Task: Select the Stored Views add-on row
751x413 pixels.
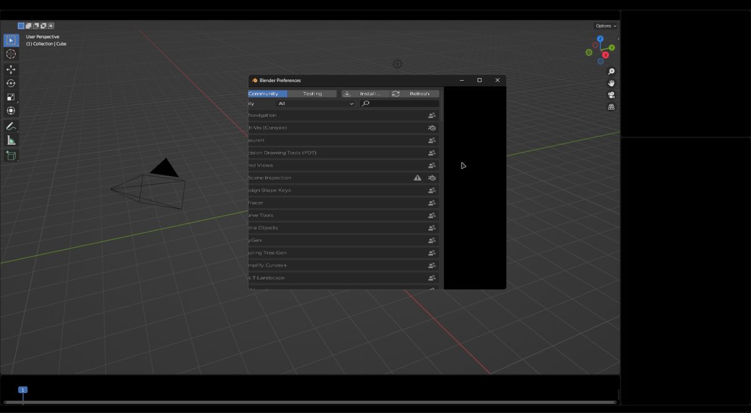Action: (x=344, y=165)
